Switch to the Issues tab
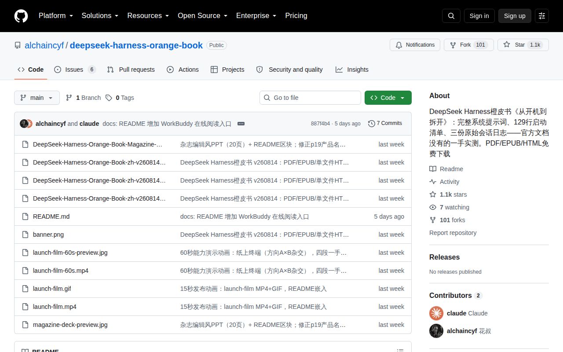563x352 pixels. pos(75,70)
